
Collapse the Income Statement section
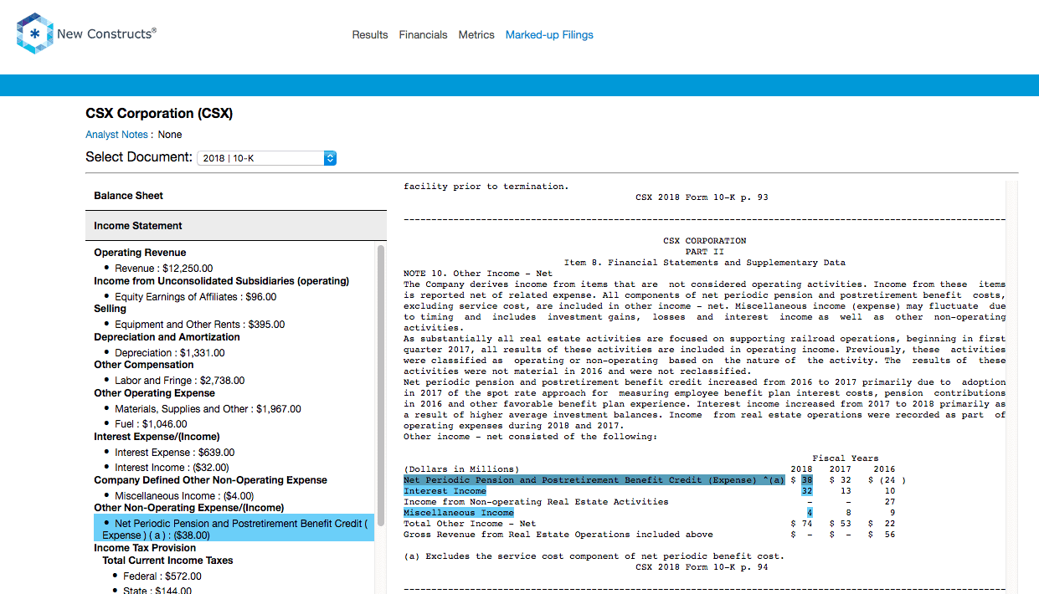click(x=236, y=226)
